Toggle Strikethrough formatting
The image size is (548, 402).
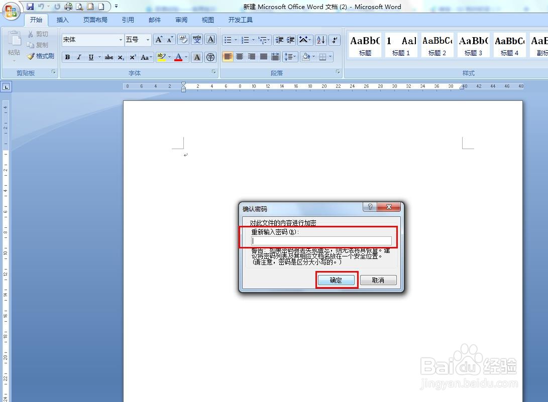click(108, 57)
